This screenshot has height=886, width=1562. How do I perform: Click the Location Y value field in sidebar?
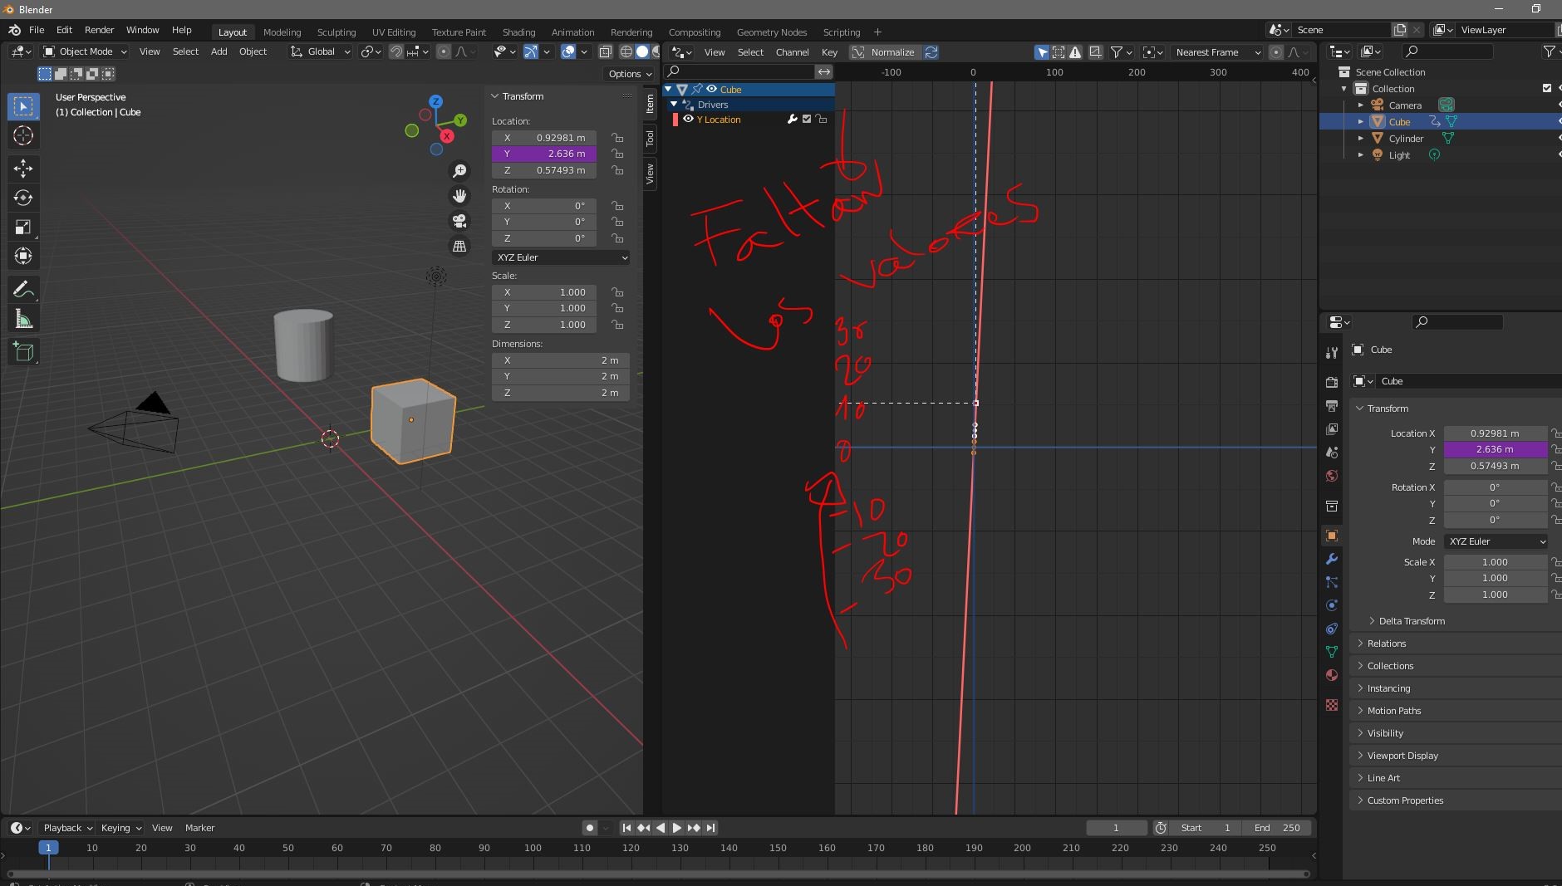[544, 154]
